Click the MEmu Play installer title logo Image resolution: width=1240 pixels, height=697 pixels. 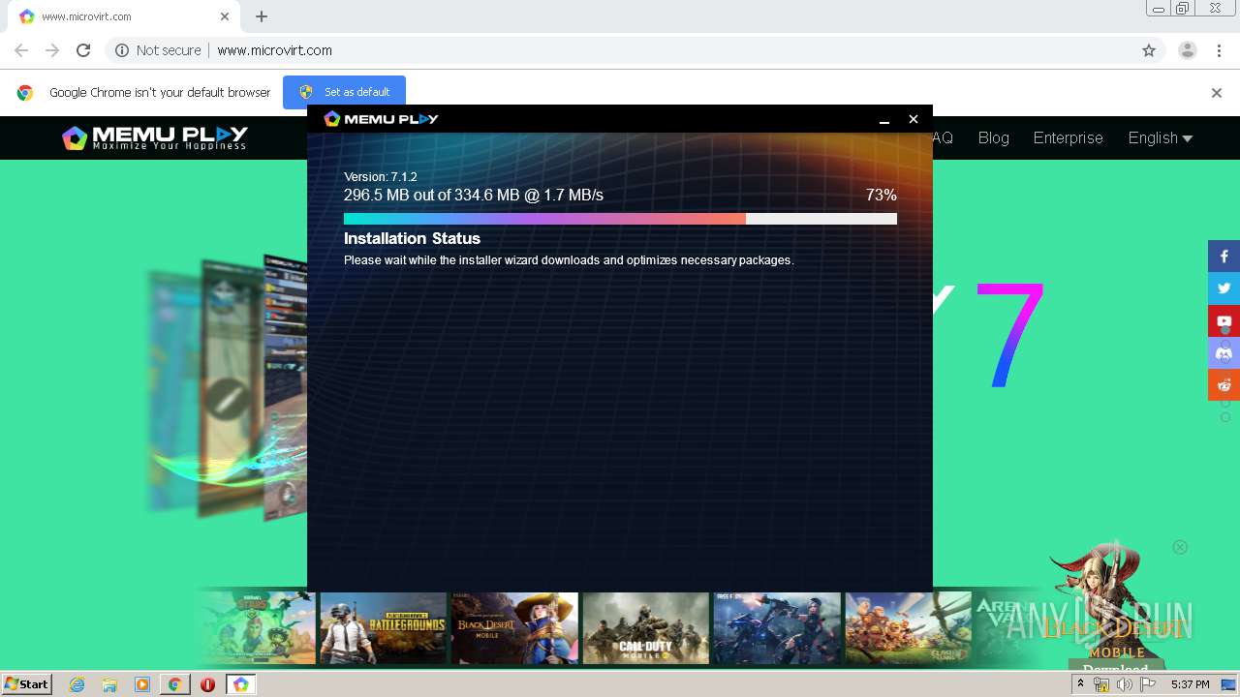click(x=381, y=119)
